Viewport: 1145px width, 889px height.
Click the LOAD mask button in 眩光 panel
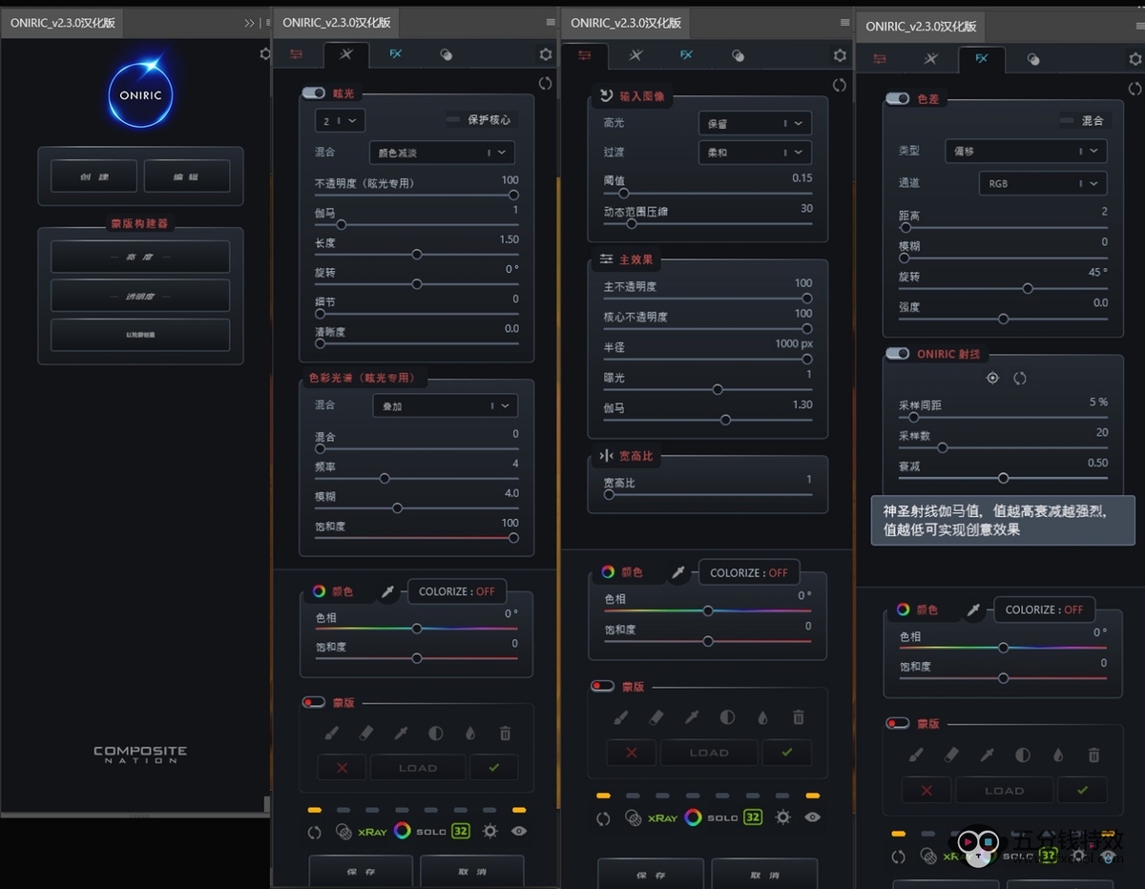[x=418, y=767]
